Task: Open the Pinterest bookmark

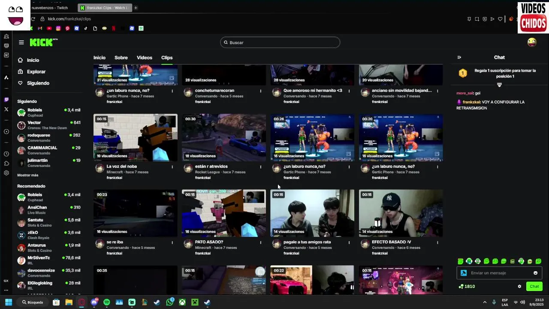Action: point(67,28)
